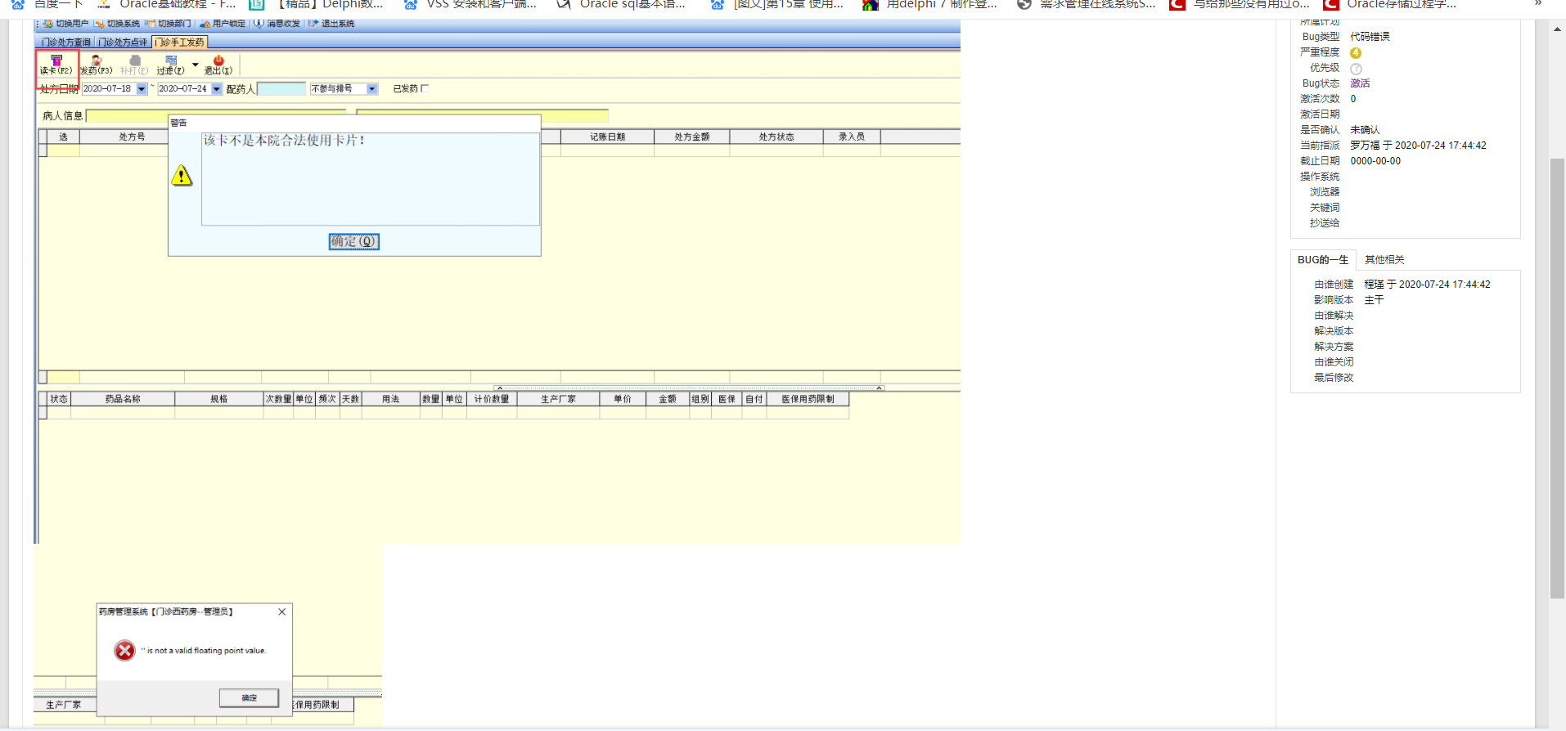Click the 规格 column header
This screenshot has height=731, width=1566.
(219, 399)
